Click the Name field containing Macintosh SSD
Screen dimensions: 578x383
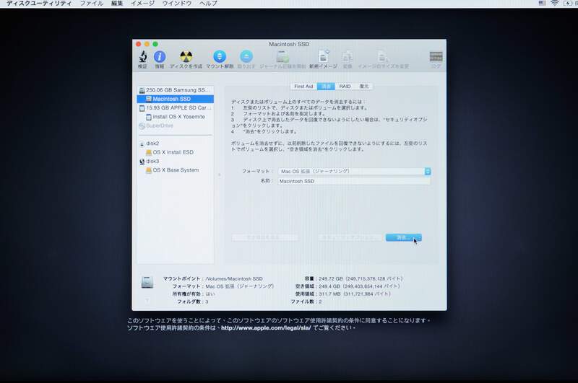click(354, 181)
